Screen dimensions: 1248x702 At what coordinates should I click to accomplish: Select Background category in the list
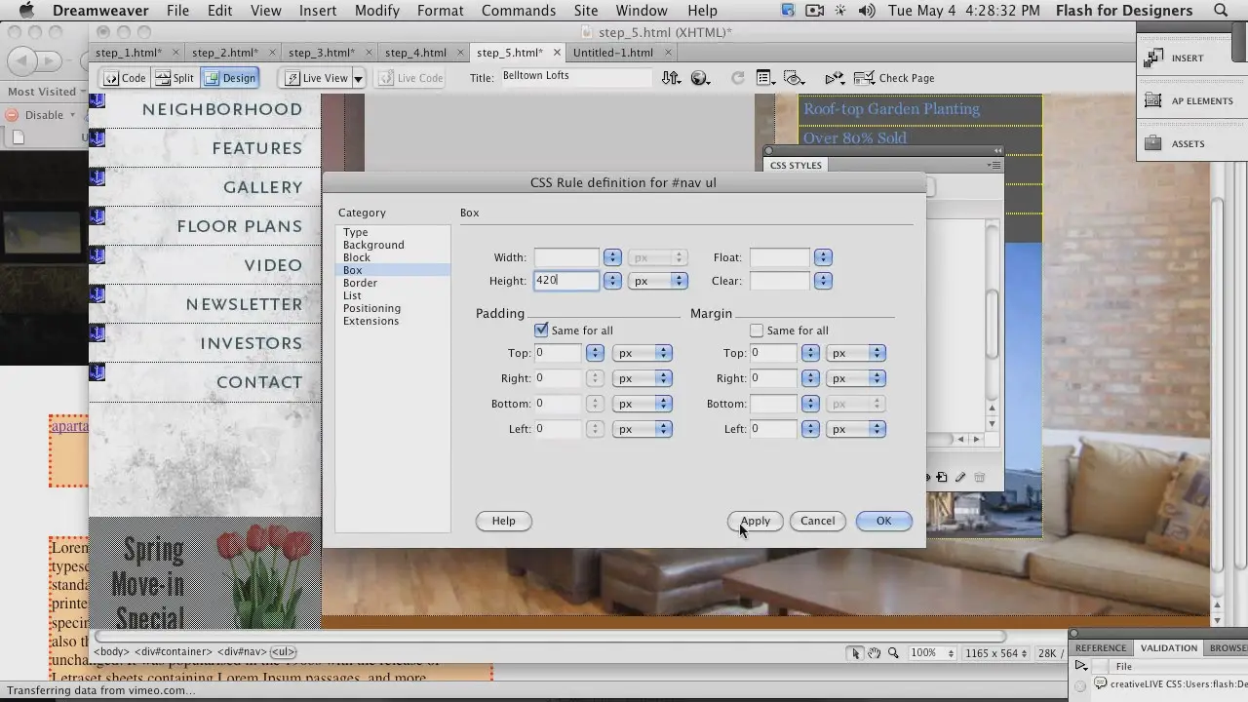pyautogui.click(x=373, y=245)
